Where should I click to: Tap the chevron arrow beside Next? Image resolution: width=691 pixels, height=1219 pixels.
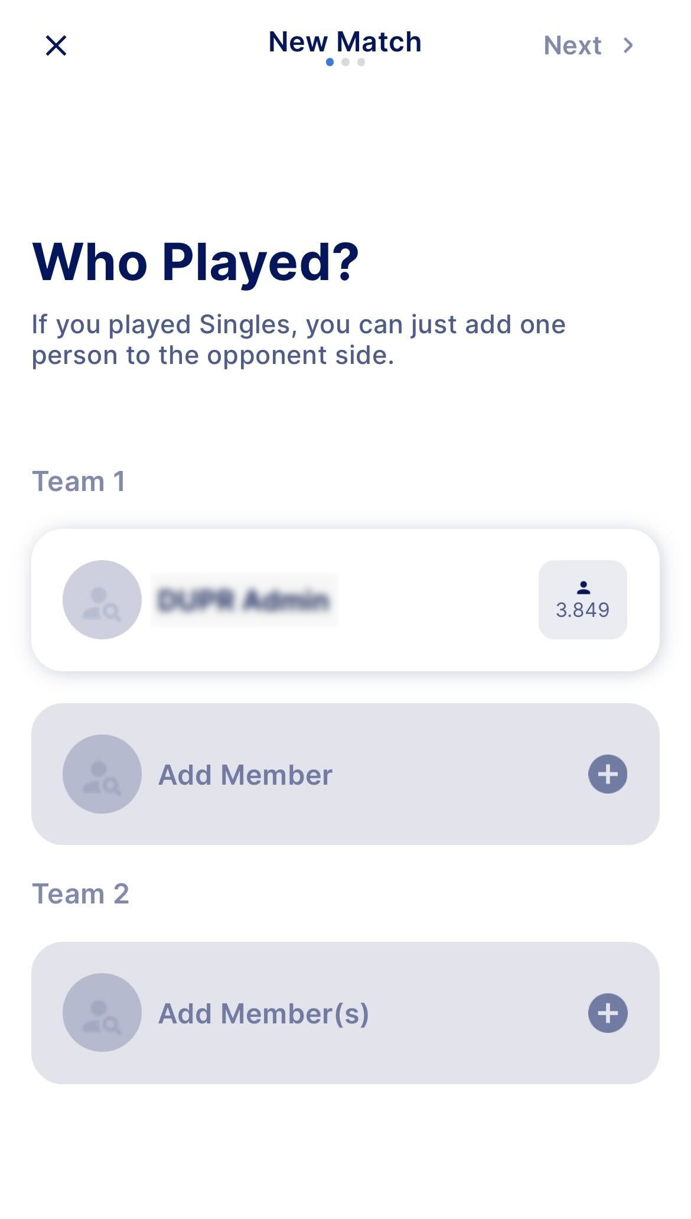point(628,45)
